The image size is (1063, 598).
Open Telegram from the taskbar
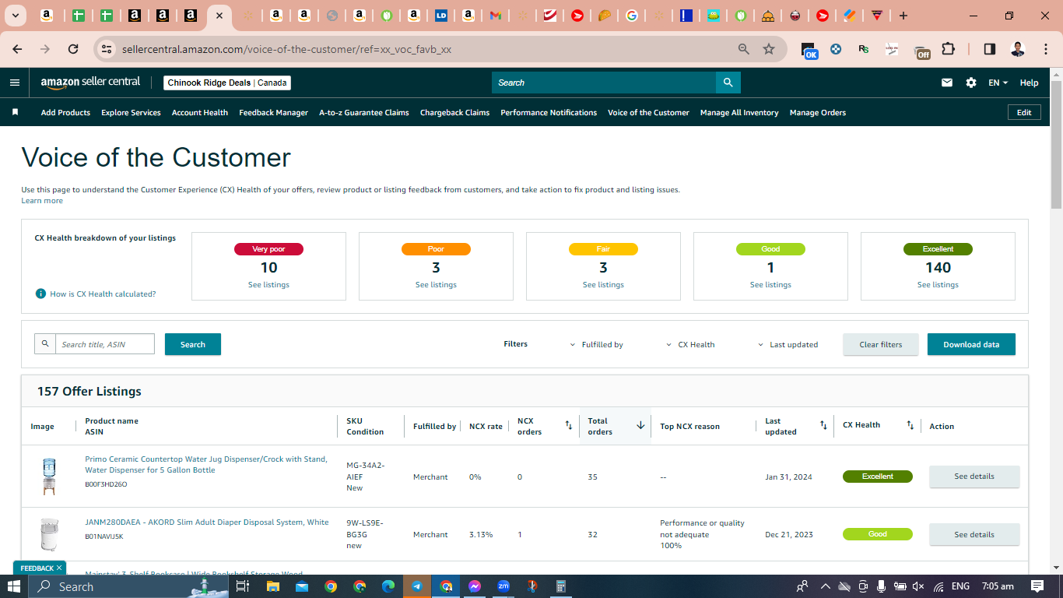[417, 586]
